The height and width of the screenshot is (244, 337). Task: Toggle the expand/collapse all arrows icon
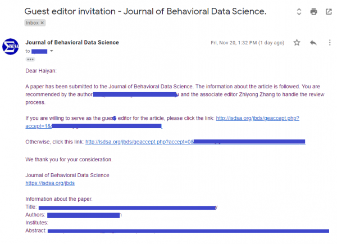click(x=299, y=12)
